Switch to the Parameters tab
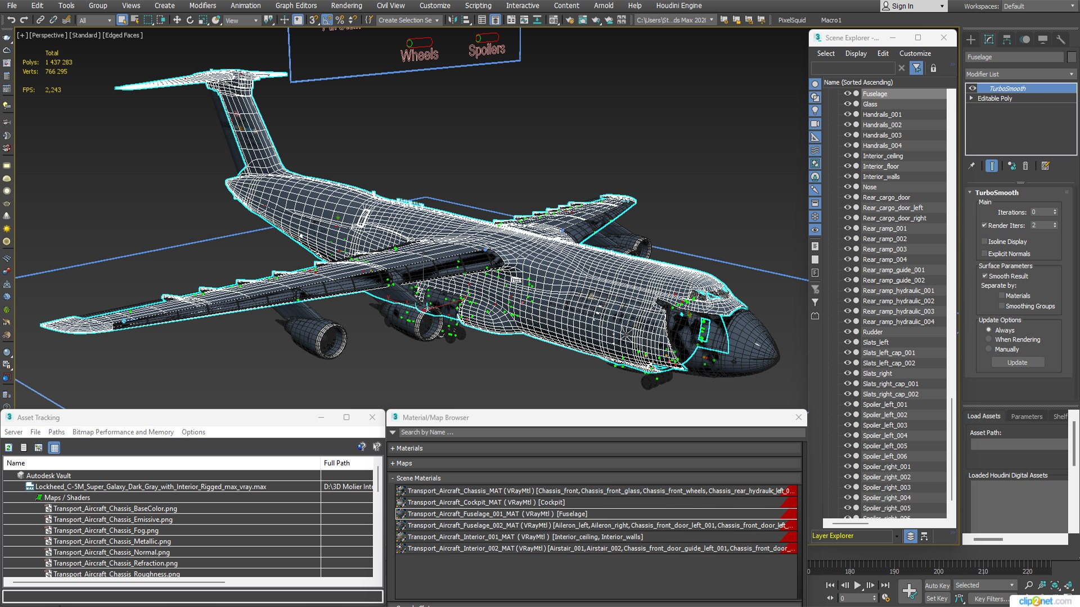The height and width of the screenshot is (607, 1080). pos(1027,416)
